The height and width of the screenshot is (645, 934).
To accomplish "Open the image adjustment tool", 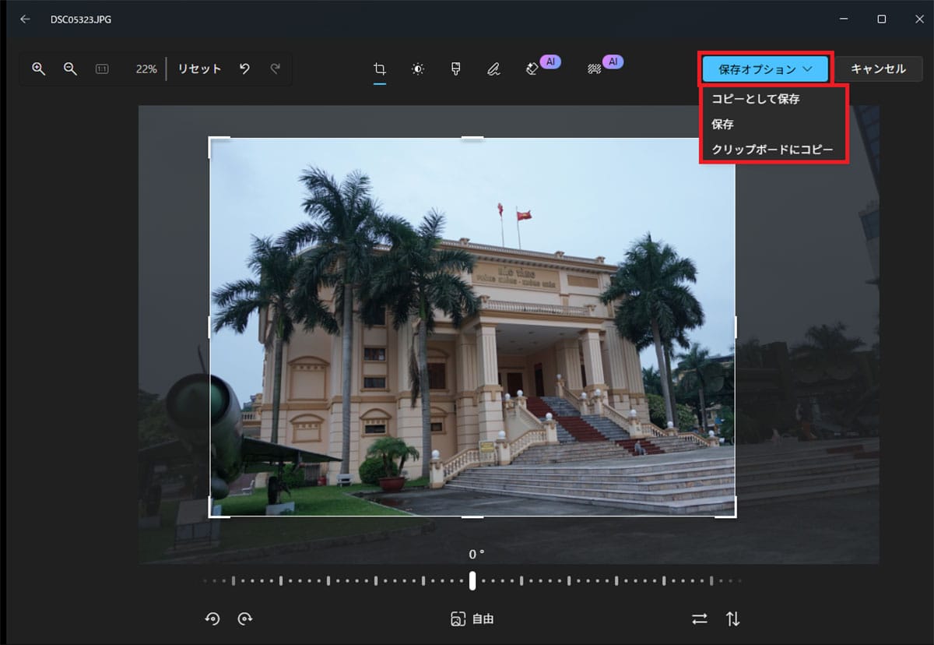I will pos(417,69).
